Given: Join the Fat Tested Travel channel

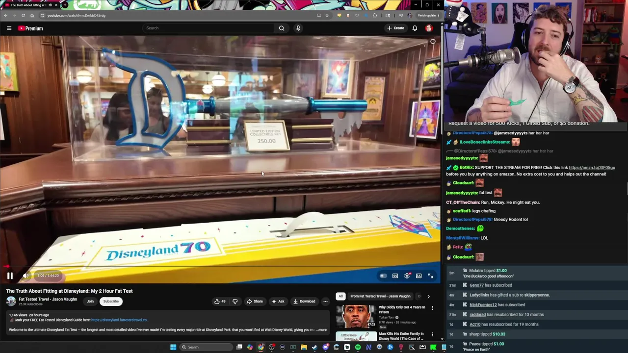Looking at the screenshot, I should pos(90,301).
